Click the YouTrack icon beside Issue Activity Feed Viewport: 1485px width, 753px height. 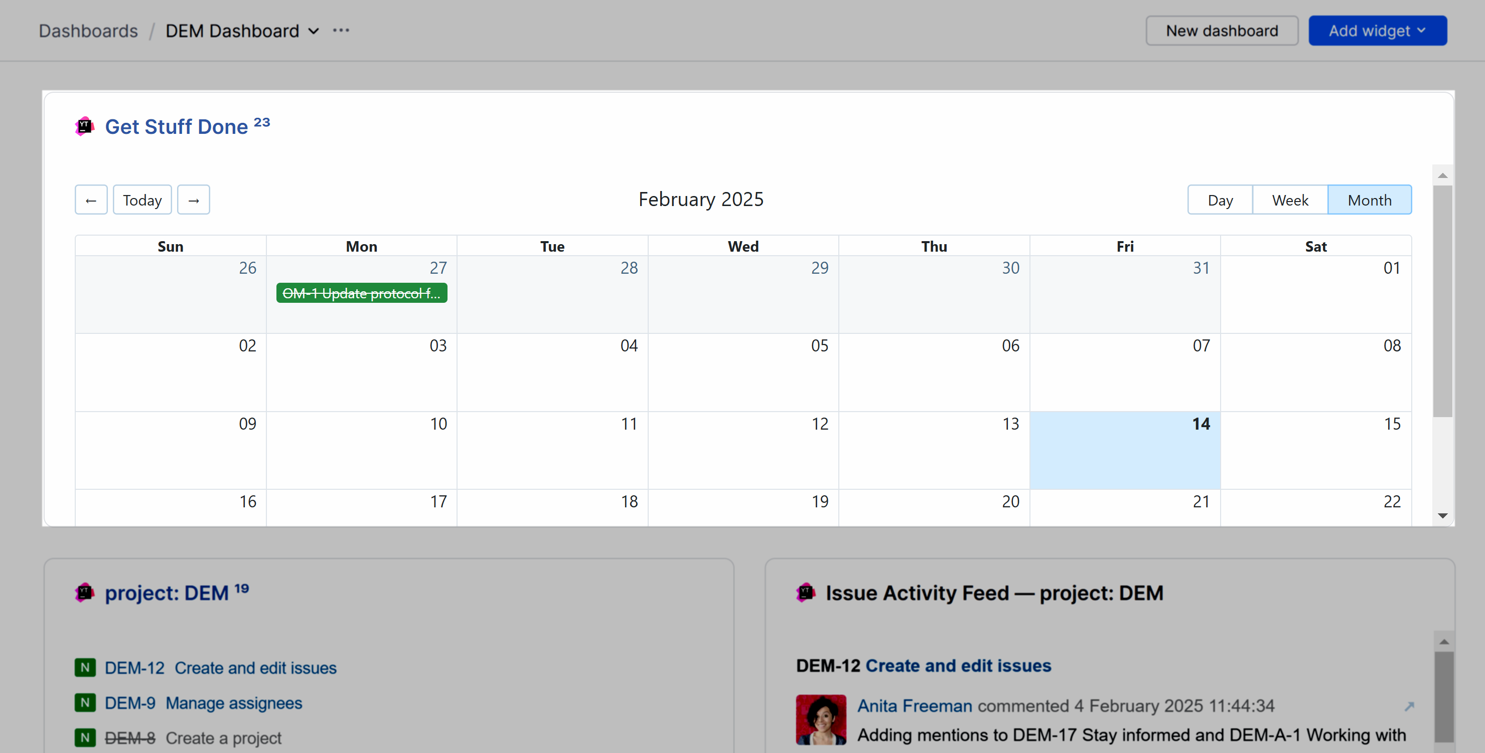point(807,592)
